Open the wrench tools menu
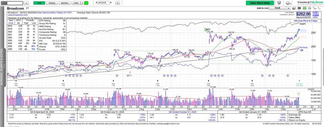Viewport: 324px width, 127px height. point(315,8)
